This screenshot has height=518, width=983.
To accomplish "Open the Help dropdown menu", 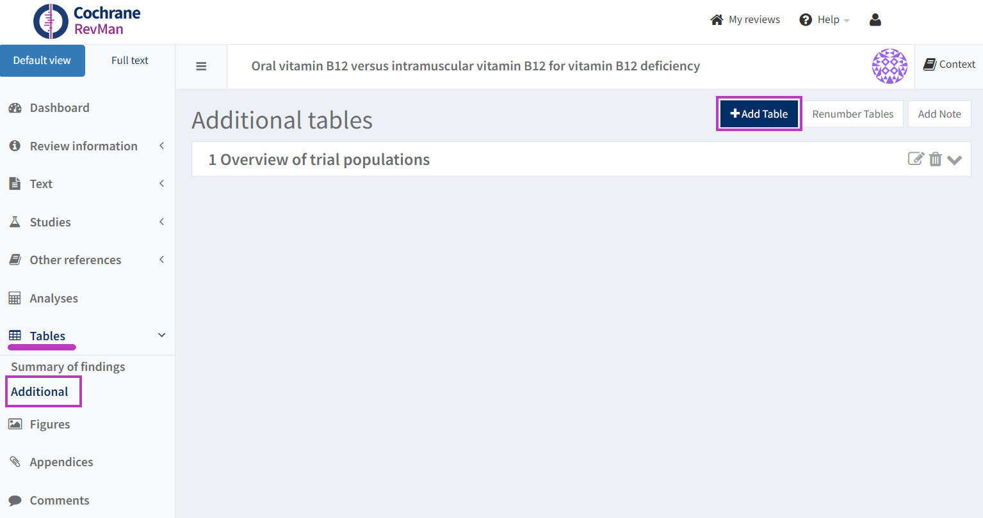I will click(x=824, y=20).
